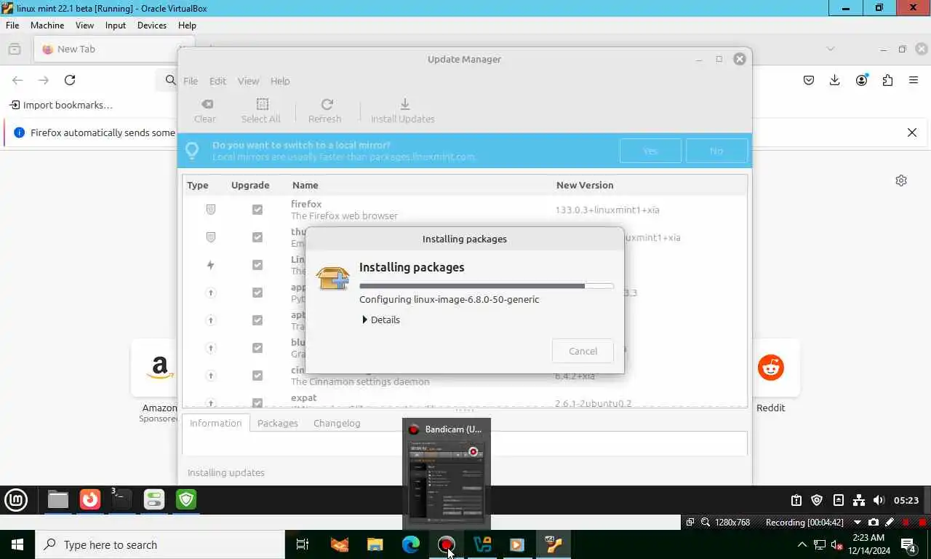
Task: Open Windows Task View button
Action: pos(303,544)
